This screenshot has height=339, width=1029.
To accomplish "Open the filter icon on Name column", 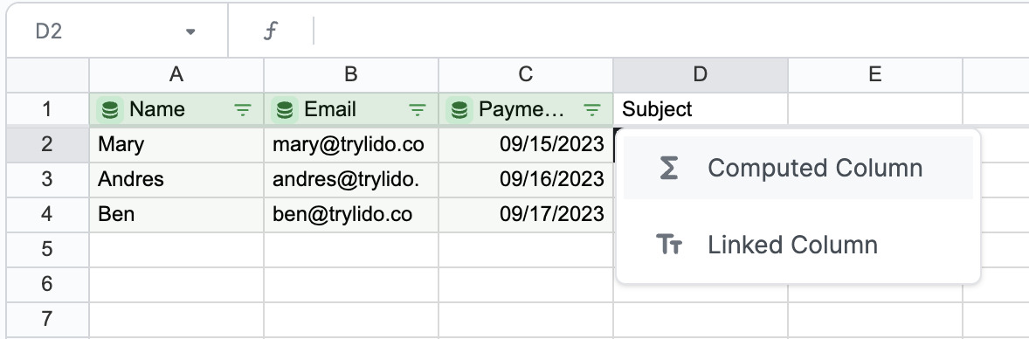I will 243,110.
